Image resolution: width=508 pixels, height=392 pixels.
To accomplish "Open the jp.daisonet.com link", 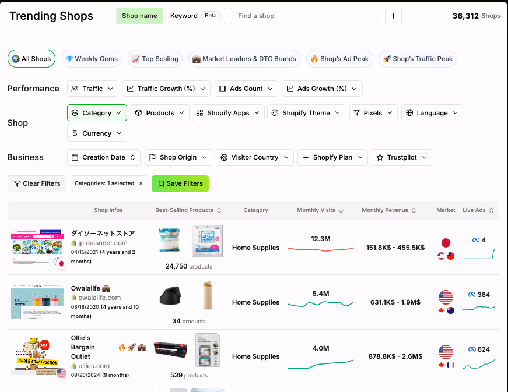I will click(x=103, y=243).
